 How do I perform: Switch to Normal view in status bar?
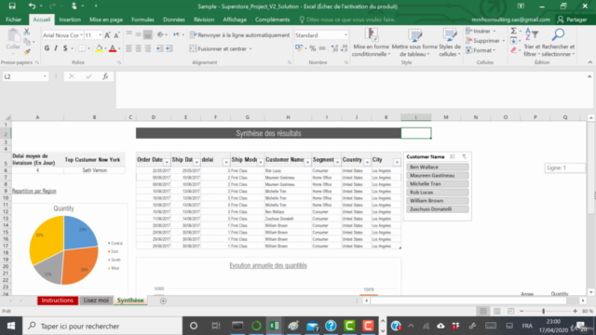(x=483, y=311)
